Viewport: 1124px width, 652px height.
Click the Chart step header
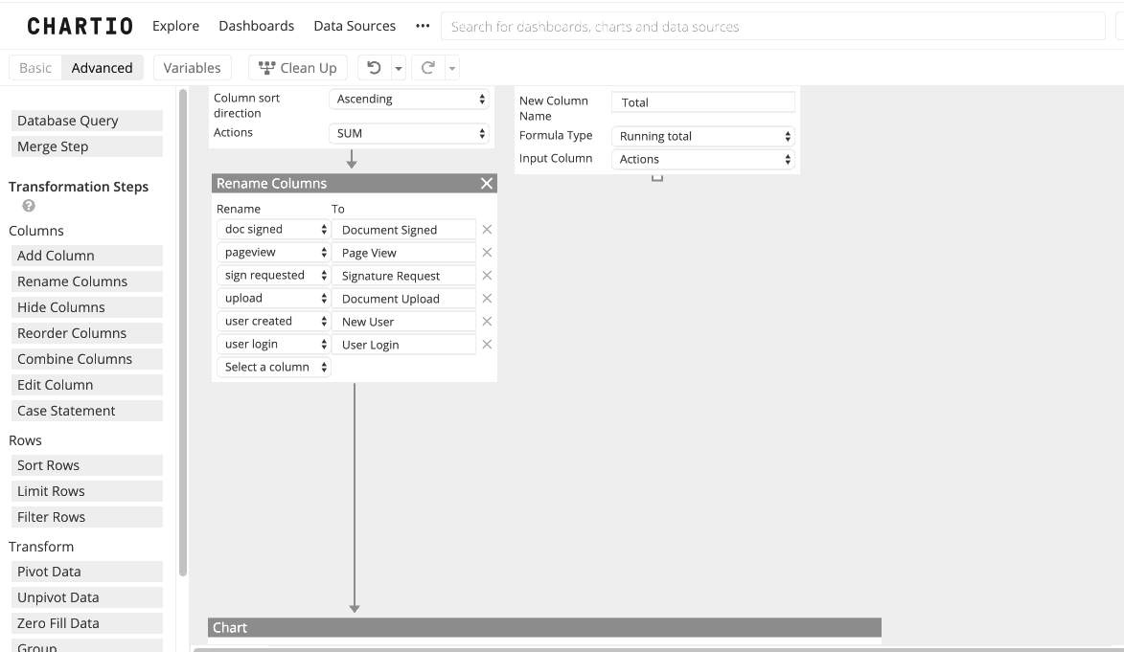[x=544, y=628]
